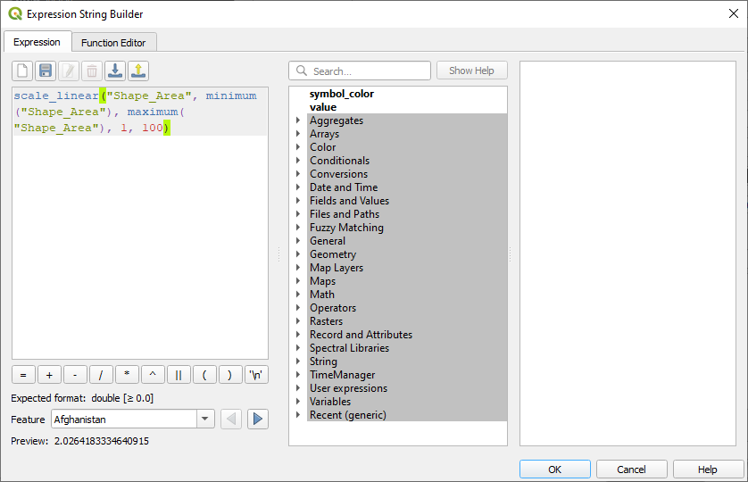Insert the power ^ operator
This screenshot has height=482, width=748.
pos(153,375)
